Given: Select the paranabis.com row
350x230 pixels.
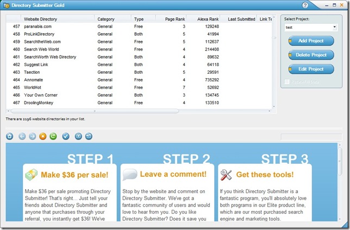Looking at the screenshot, I should pos(139,27).
